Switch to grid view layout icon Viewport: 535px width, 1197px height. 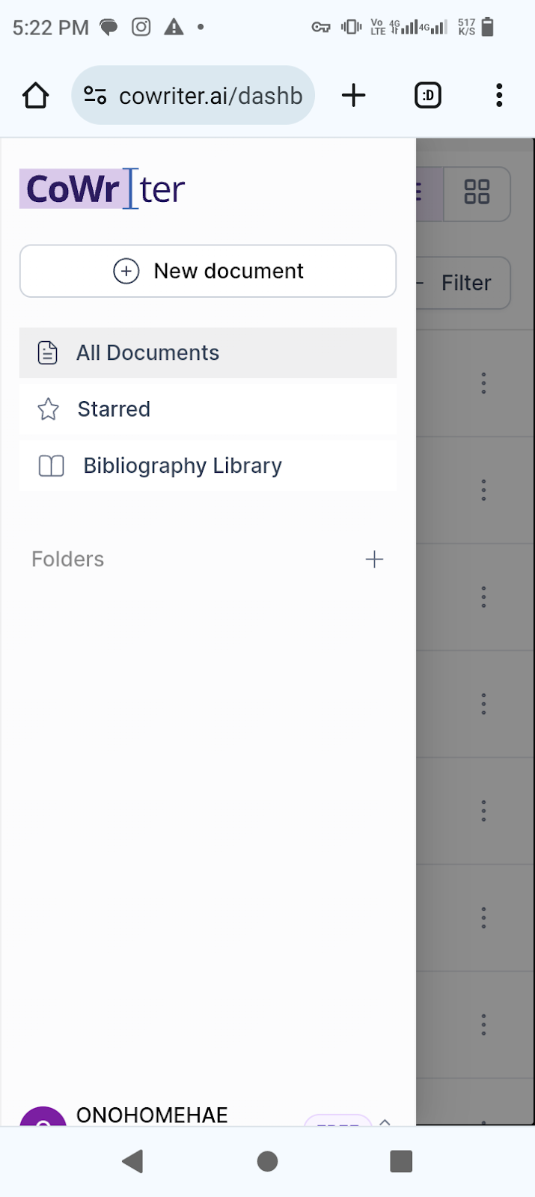click(477, 192)
